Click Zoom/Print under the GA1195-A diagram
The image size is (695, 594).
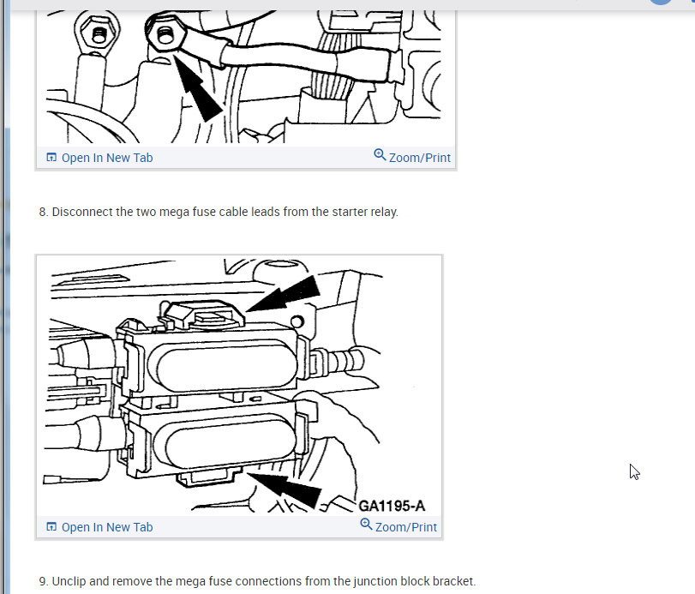coord(398,526)
